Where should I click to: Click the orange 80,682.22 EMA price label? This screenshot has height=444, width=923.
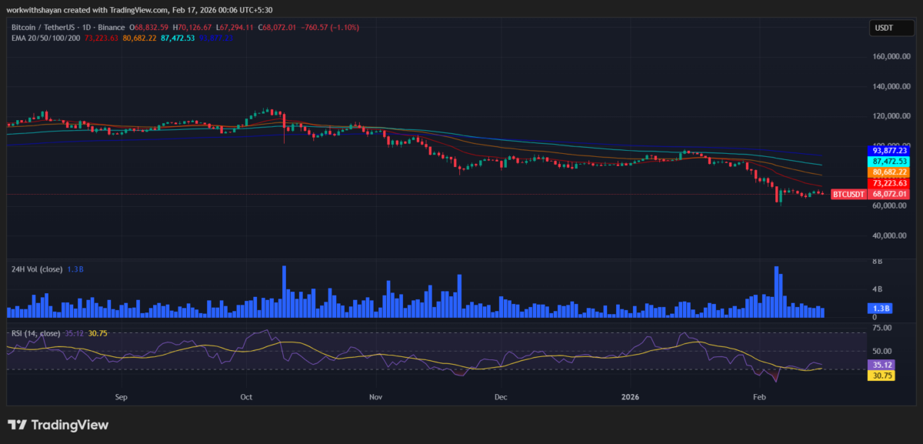click(x=889, y=172)
